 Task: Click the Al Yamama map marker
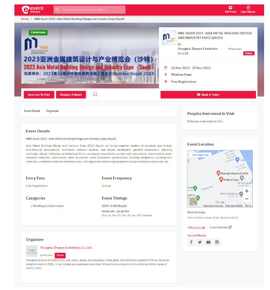pyautogui.click(x=242, y=178)
